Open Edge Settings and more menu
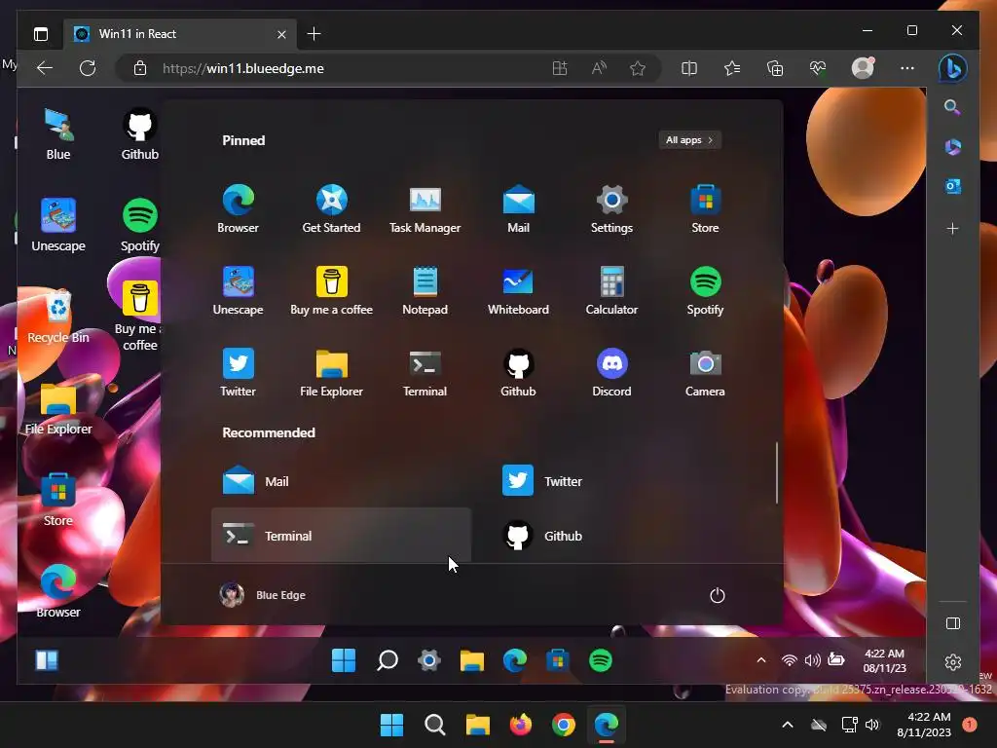The height and width of the screenshot is (748, 997). click(x=907, y=68)
